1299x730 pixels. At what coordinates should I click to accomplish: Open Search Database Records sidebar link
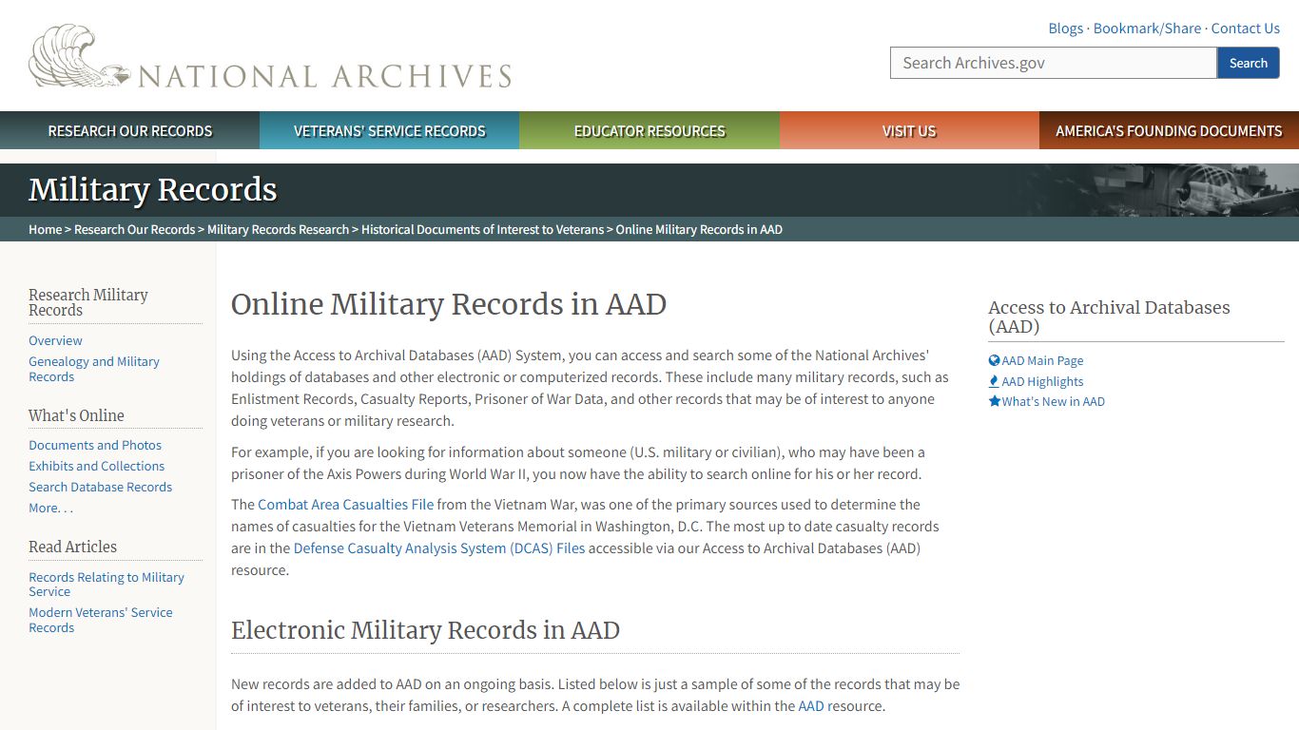pyautogui.click(x=100, y=487)
